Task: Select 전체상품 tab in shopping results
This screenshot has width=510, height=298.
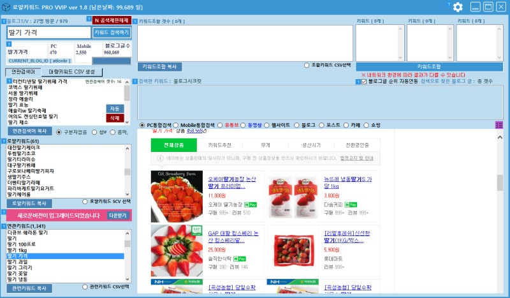Action: 173,145
